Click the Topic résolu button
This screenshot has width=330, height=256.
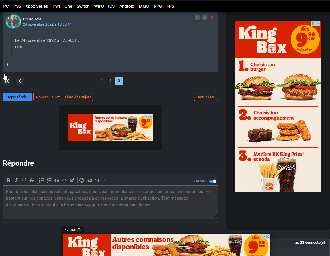(x=17, y=97)
